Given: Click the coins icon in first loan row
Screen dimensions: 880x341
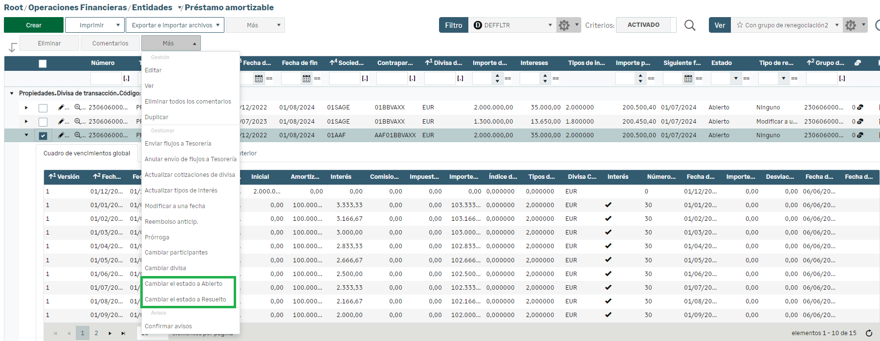Looking at the screenshot, I should tap(860, 107).
